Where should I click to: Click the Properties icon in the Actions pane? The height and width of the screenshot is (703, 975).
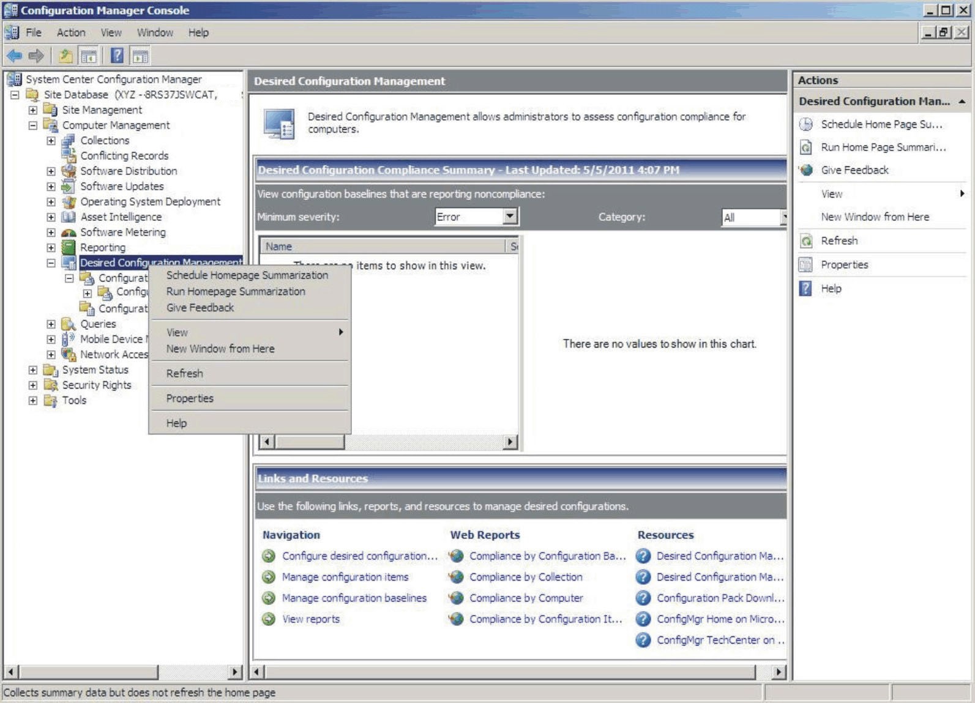pyautogui.click(x=806, y=265)
